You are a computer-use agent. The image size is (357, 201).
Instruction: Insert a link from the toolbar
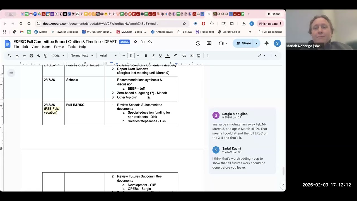coord(184,56)
